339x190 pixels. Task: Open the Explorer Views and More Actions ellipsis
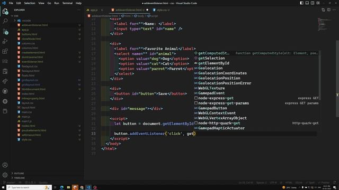coord(78,10)
